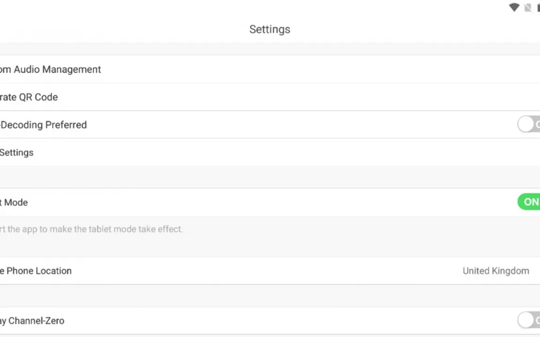The height and width of the screenshot is (337, 540).
Task: Disable the Tablet Mode switch
Action: pyautogui.click(x=529, y=202)
